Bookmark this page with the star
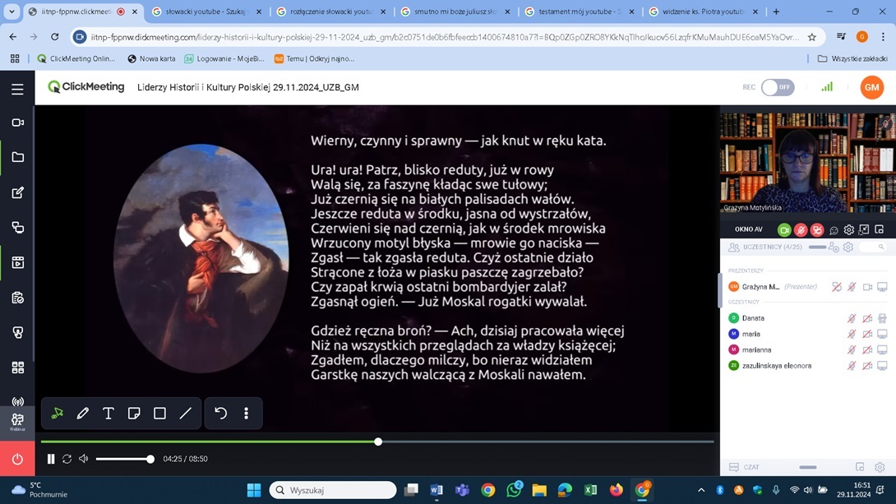Screen dimensions: 896x504 (x=812, y=37)
